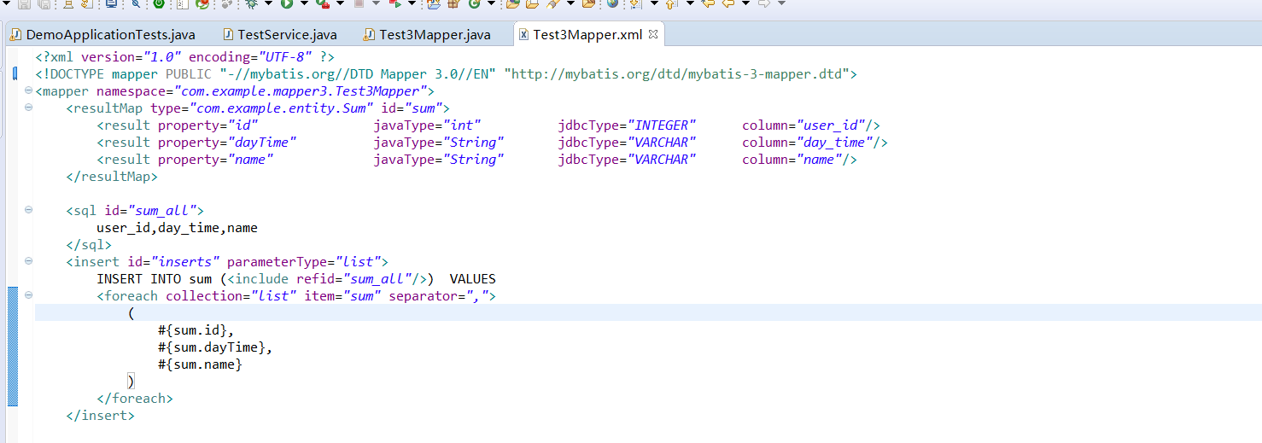This screenshot has width=1262, height=443.
Task: Click the line user_id,day_time,name
Action: pyautogui.click(x=177, y=228)
